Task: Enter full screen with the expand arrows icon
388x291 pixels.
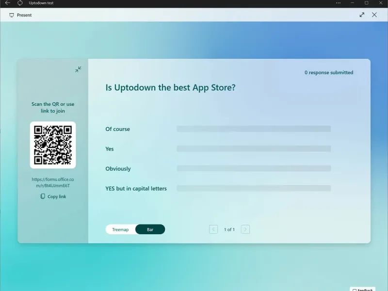Action: click(362, 15)
